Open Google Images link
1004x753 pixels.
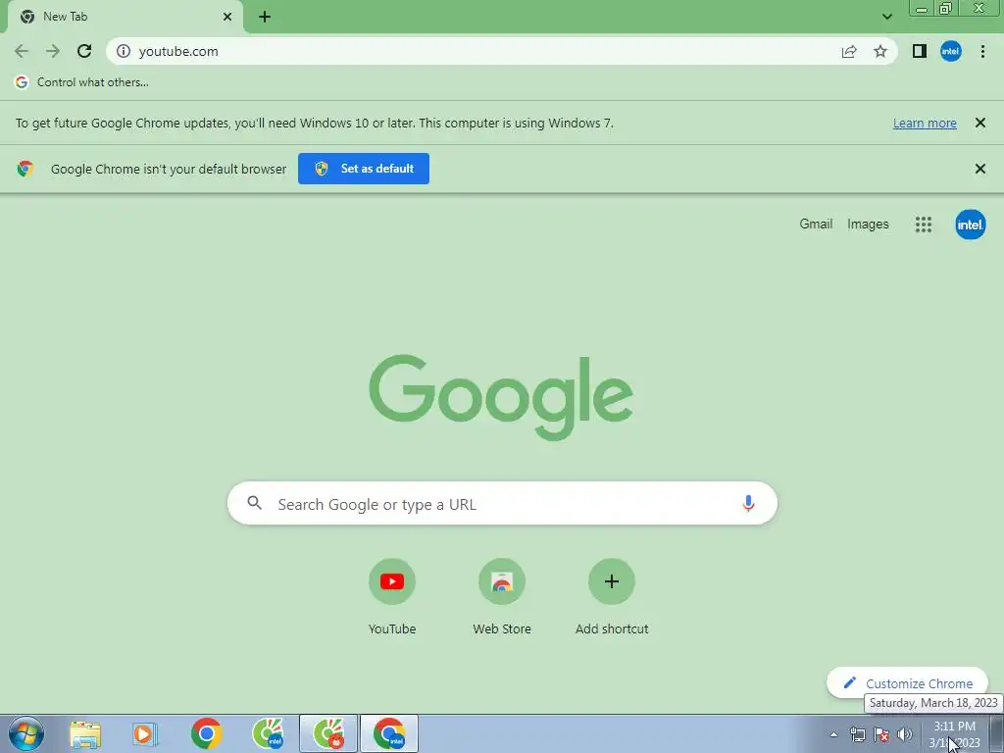click(868, 225)
